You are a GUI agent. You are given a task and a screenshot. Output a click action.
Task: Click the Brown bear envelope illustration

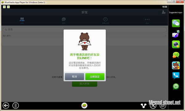[x=84, y=41]
